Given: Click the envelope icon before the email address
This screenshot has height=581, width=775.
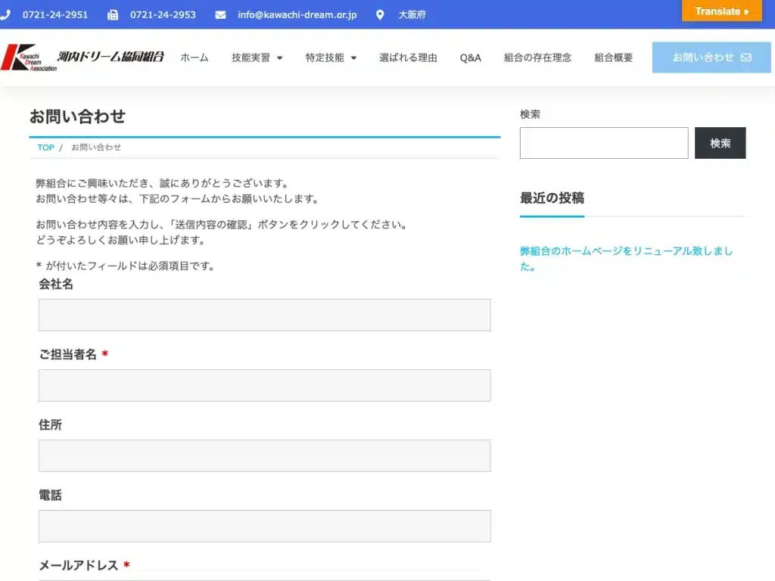Looking at the screenshot, I should (x=220, y=15).
